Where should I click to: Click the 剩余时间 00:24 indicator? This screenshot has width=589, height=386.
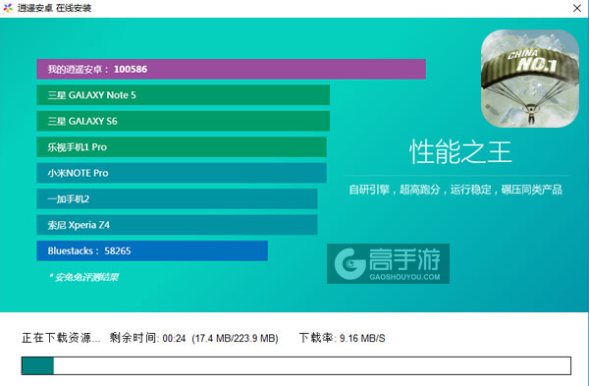(147, 338)
